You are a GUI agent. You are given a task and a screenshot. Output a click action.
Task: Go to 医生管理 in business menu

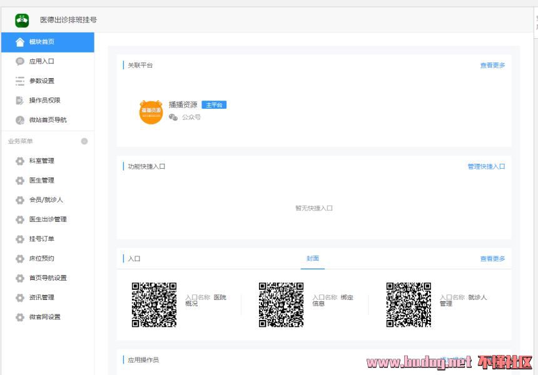(x=48, y=180)
